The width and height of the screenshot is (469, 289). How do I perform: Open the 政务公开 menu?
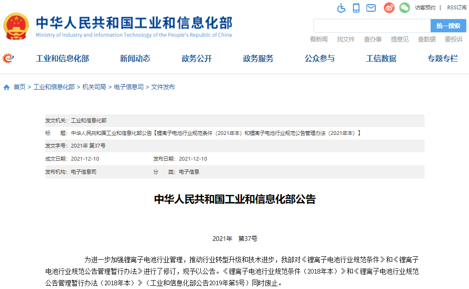[197, 59]
